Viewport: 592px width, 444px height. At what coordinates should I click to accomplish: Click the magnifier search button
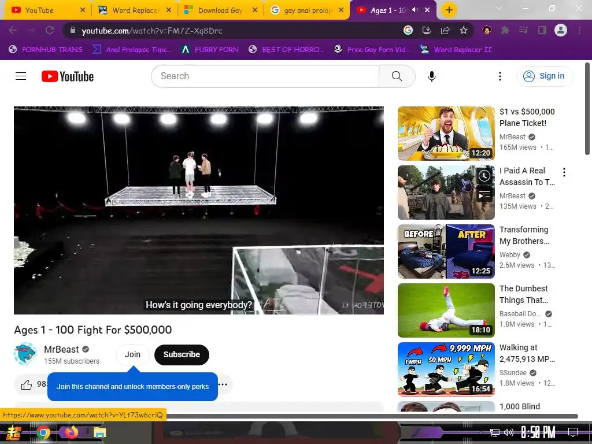pos(397,76)
